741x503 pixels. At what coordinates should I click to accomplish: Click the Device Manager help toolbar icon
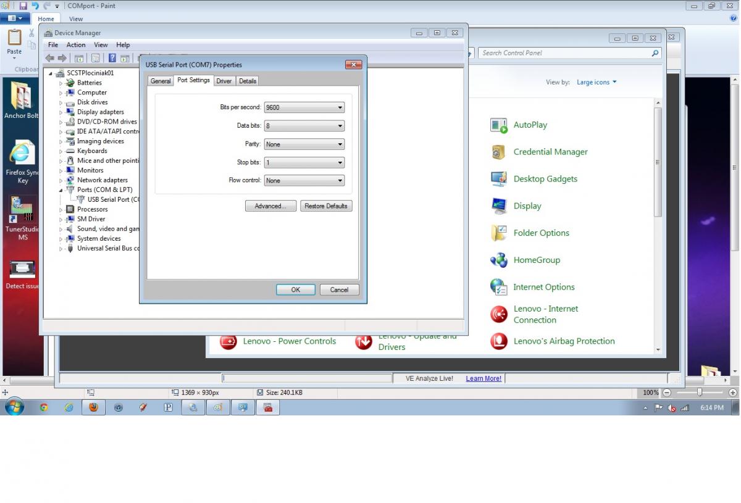point(112,58)
